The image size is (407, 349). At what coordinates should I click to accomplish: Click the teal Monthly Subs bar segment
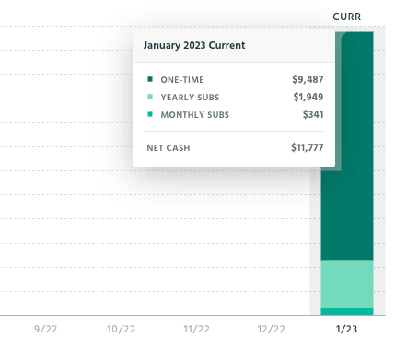click(347, 311)
